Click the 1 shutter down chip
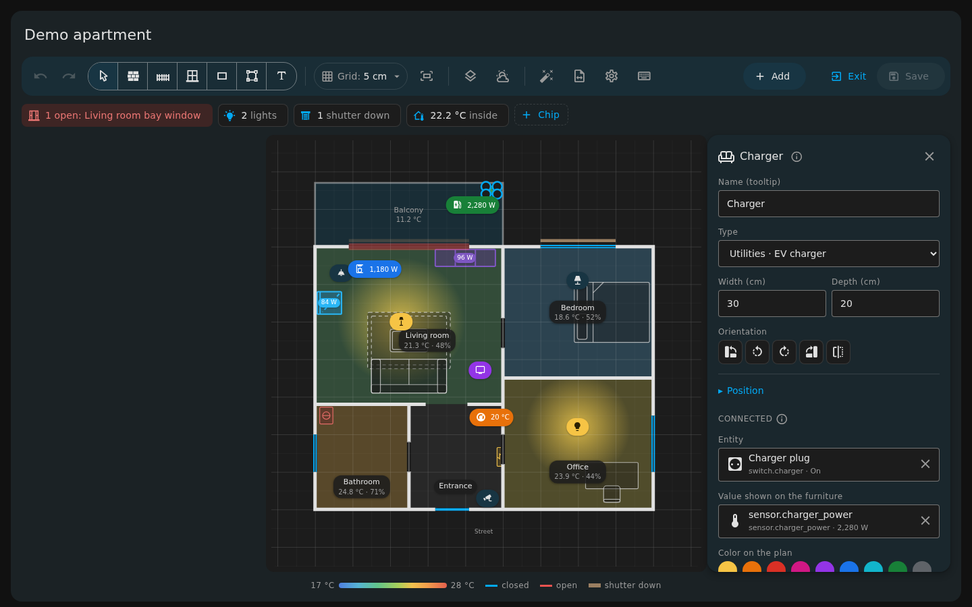Viewport: 972px width, 607px height. [347, 115]
